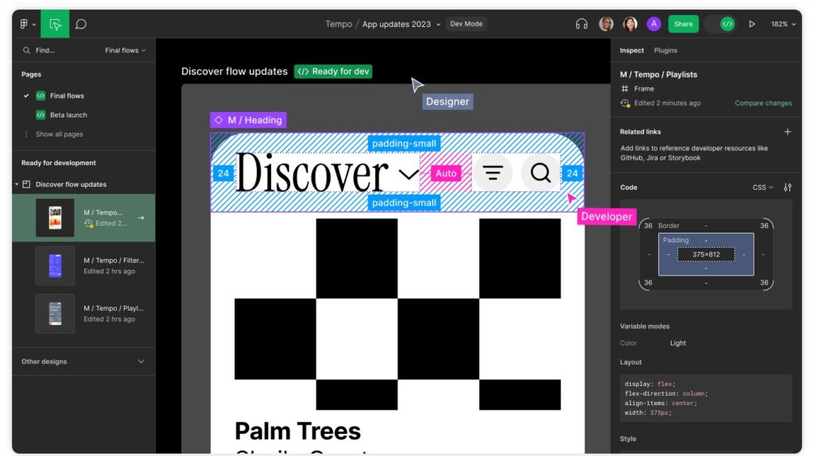The width and height of the screenshot is (814, 456).
Task: Click the Palm Trees title text
Action: point(297,431)
